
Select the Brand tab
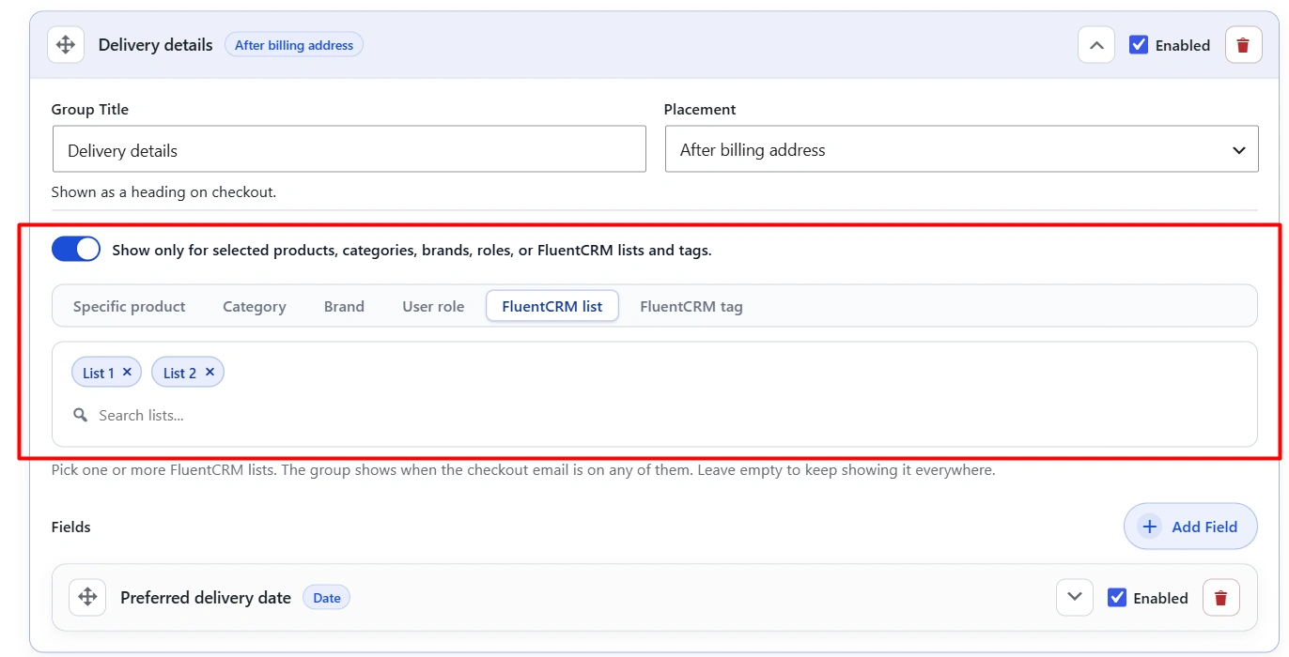point(344,306)
